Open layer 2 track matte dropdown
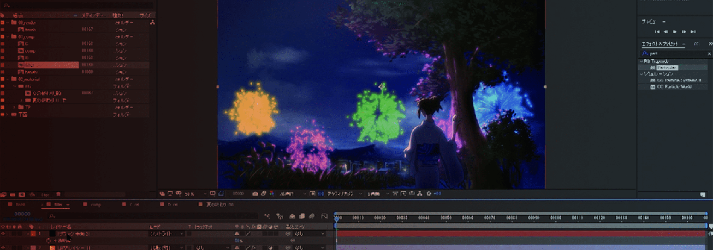The width and height of the screenshot is (713, 250). (212, 247)
